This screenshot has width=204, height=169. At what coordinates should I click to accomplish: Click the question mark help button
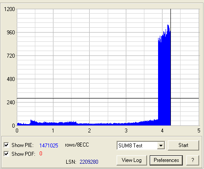click(x=193, y=160)
